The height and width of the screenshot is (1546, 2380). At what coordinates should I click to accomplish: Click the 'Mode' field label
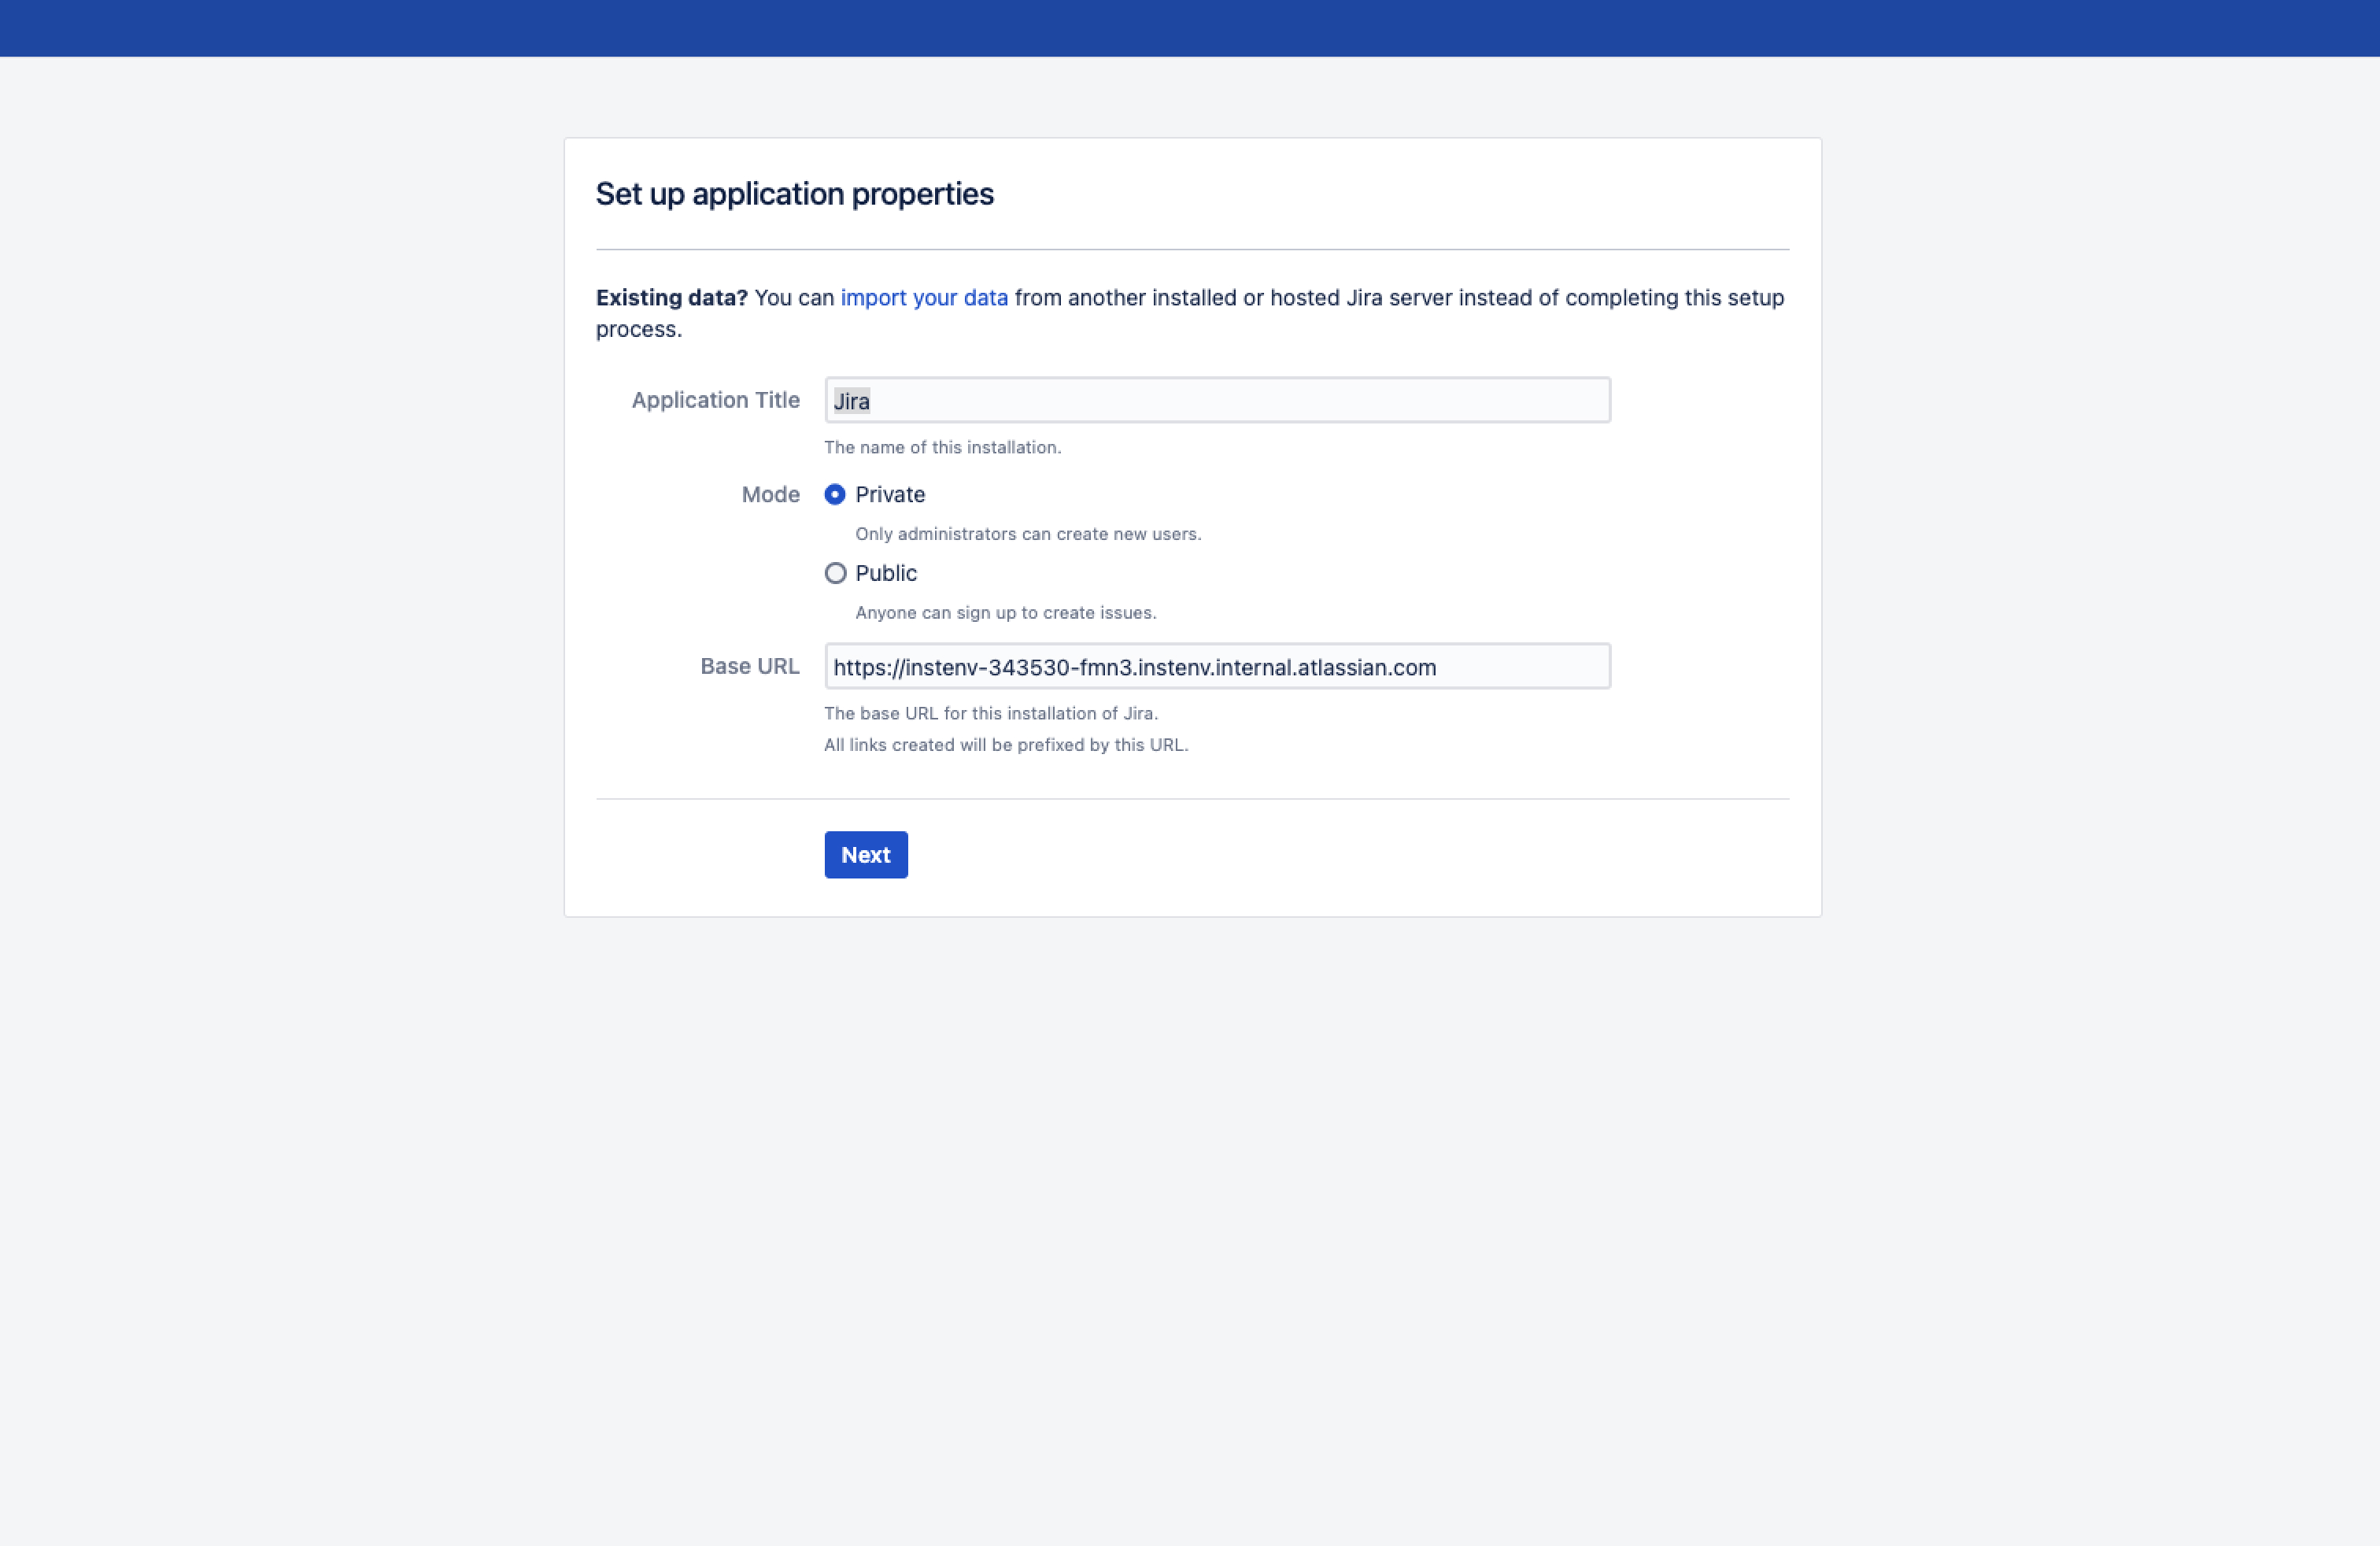770,495
